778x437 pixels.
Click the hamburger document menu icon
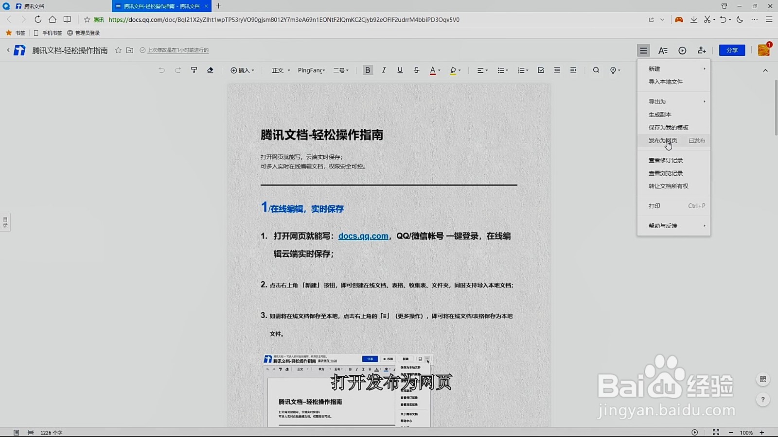coord(643,50)
